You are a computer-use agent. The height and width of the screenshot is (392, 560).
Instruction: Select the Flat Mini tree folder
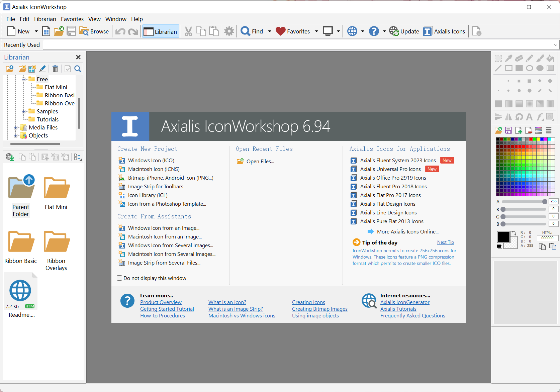coord(56,87)
